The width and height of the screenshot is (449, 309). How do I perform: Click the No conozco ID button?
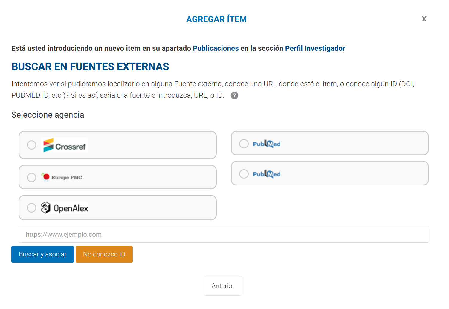tap(104, 254)
